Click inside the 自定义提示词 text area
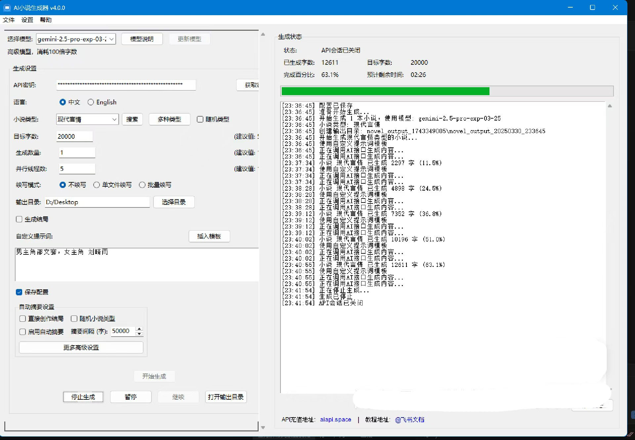This screenshot has width=635, height=440. click(x=137, y=265)
